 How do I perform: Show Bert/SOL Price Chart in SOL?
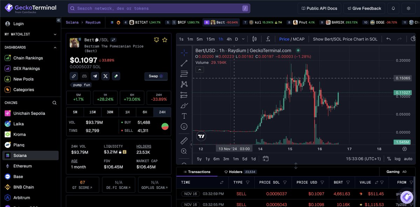345,39
